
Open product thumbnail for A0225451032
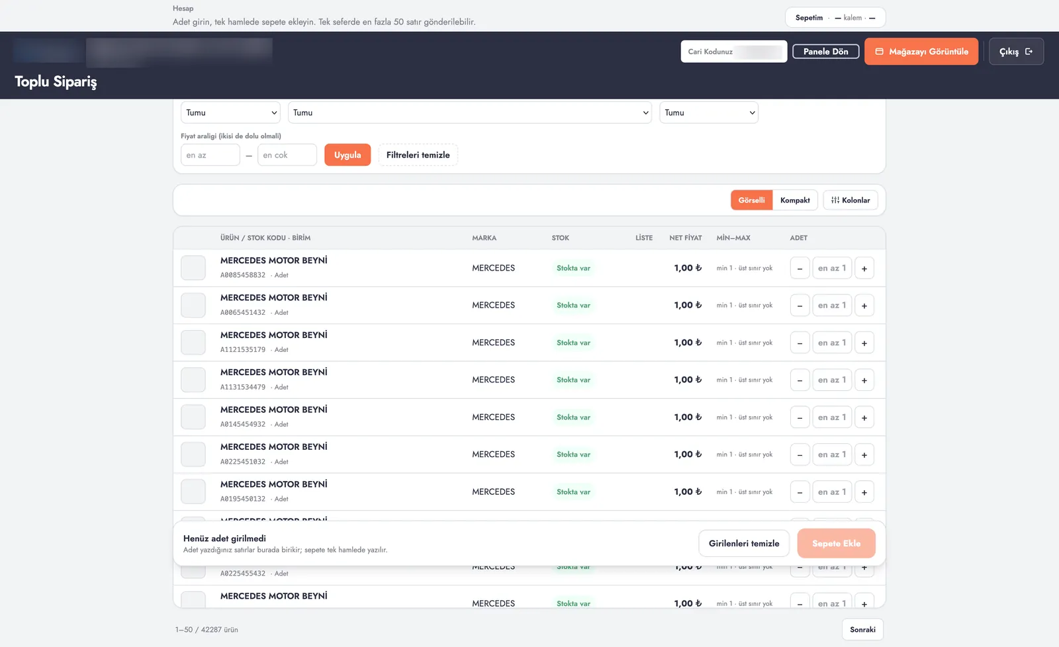pyautogui.click(x=193, y=454)
